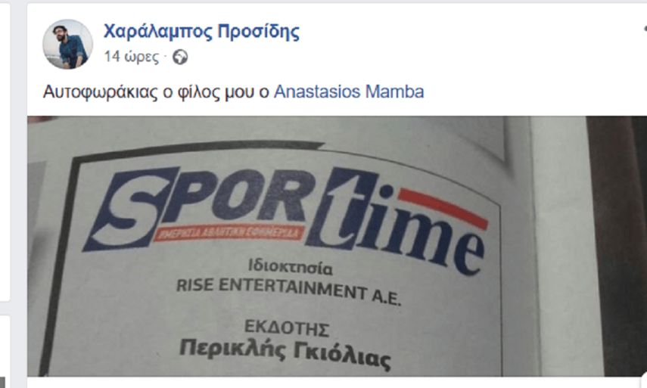Click the bearded man in avatar photo

pos(71,45)
